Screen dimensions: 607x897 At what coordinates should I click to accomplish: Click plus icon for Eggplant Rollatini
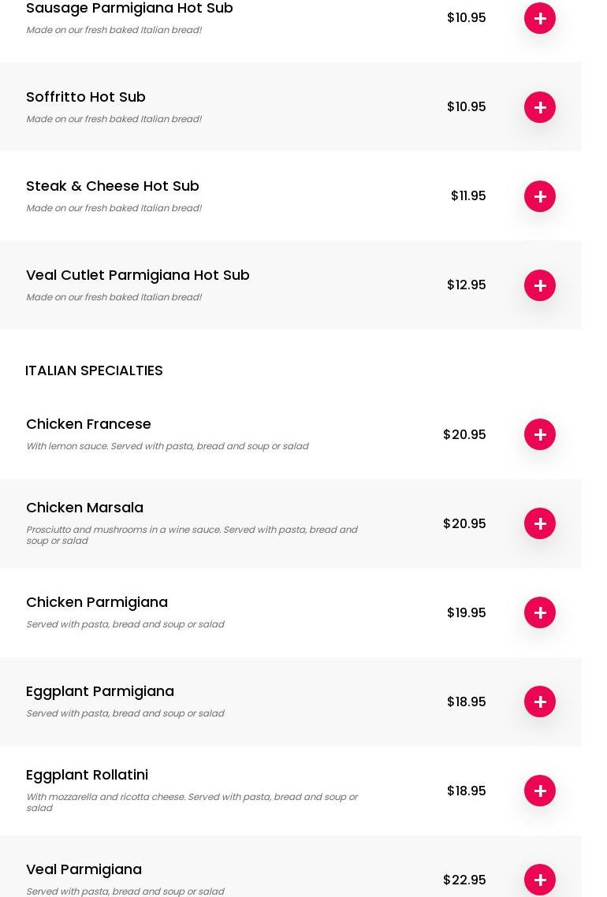point(540,791)
